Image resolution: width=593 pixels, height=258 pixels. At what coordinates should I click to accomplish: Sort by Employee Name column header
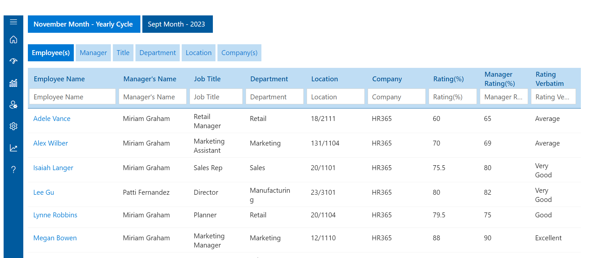59,79
